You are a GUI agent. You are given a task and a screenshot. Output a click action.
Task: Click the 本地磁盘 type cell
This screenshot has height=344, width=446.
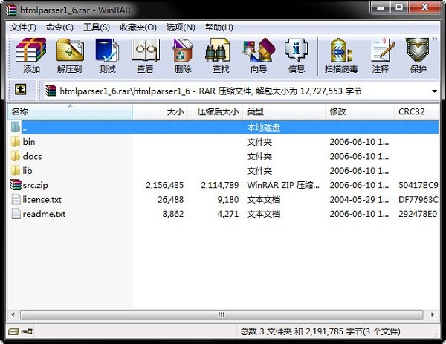263,127
